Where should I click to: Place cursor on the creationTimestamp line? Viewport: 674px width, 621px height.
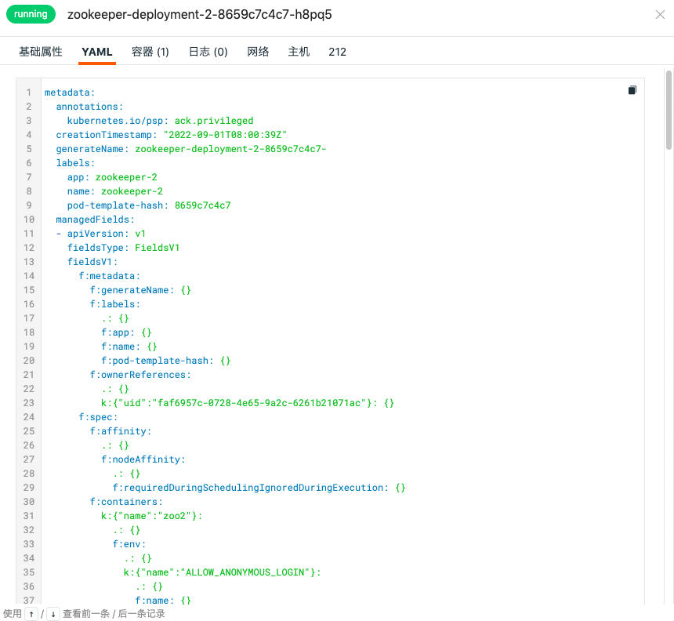point(171,135)
